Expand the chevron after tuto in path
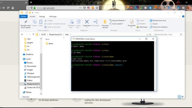Screen dimensions: 192x108 click(70, 35)
